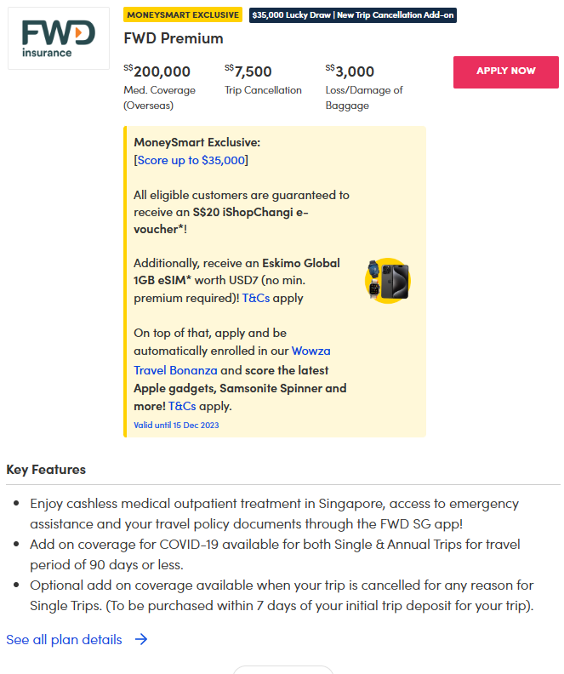Viewport: 564px width, 674px height.
Task: Select the FWD Premium plan title
Action: coord(174,38)
